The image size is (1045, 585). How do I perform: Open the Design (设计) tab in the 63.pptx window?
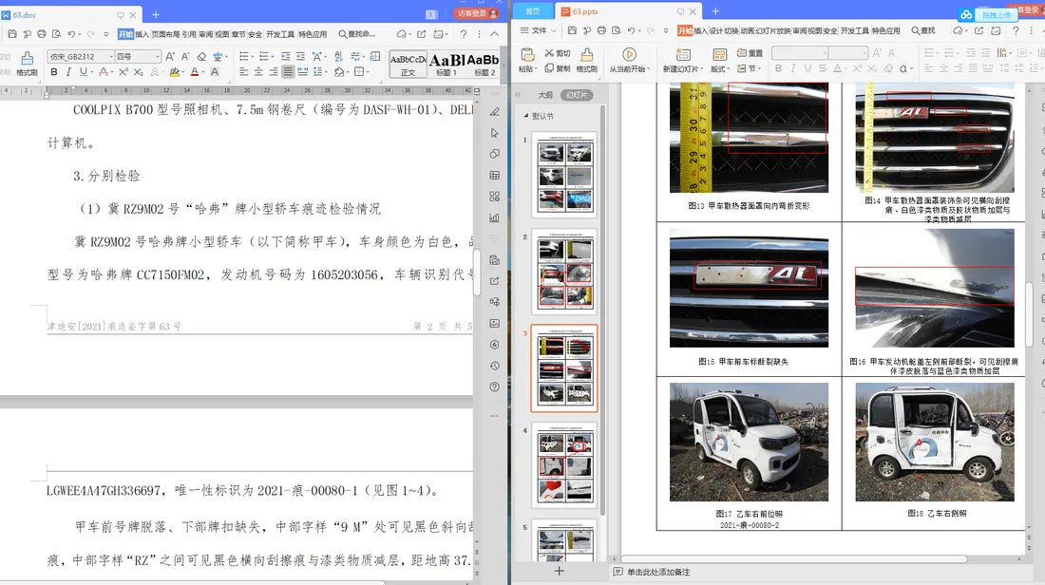pos(715,30)
